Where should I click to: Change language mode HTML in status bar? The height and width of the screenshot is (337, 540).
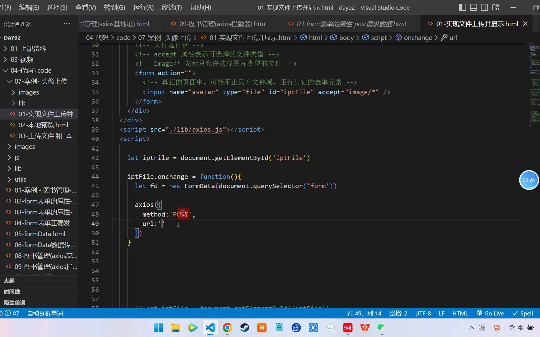(x=460, y=313)
